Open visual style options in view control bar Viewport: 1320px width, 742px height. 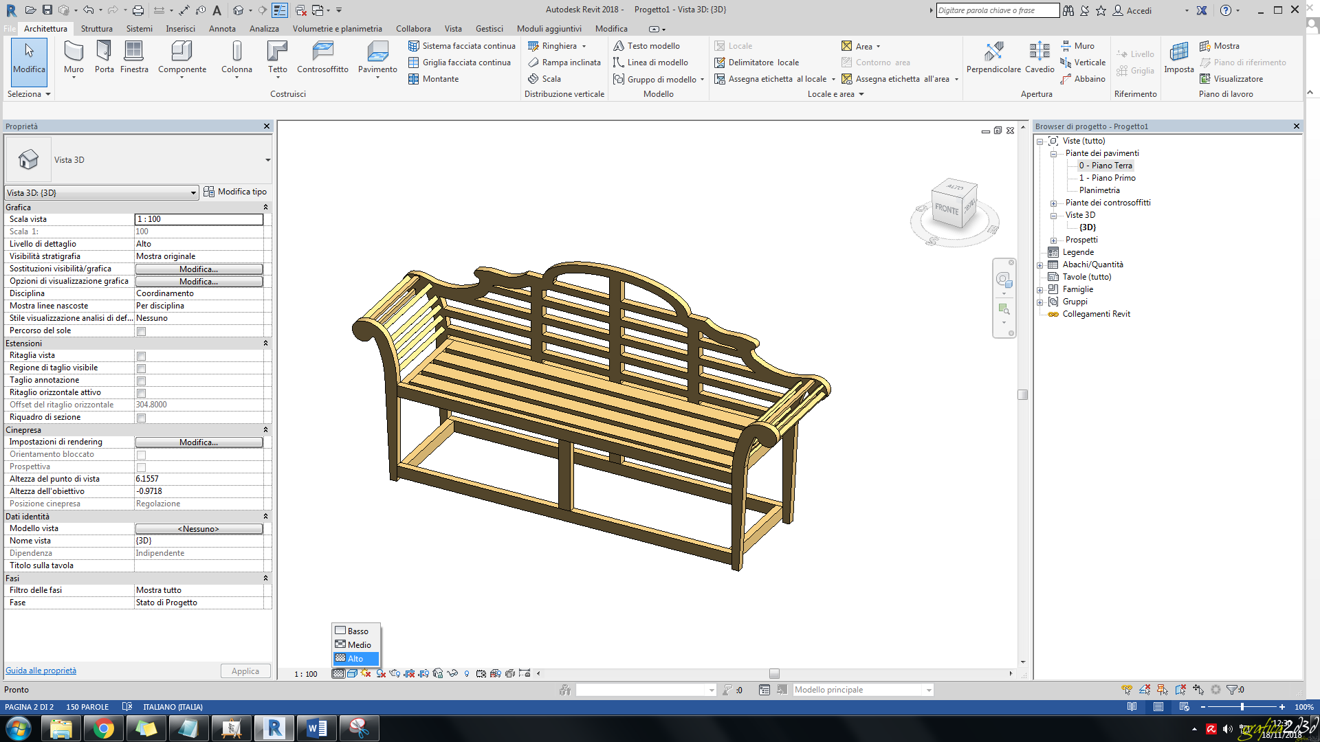pyautogui.click(x=352, y=673)
